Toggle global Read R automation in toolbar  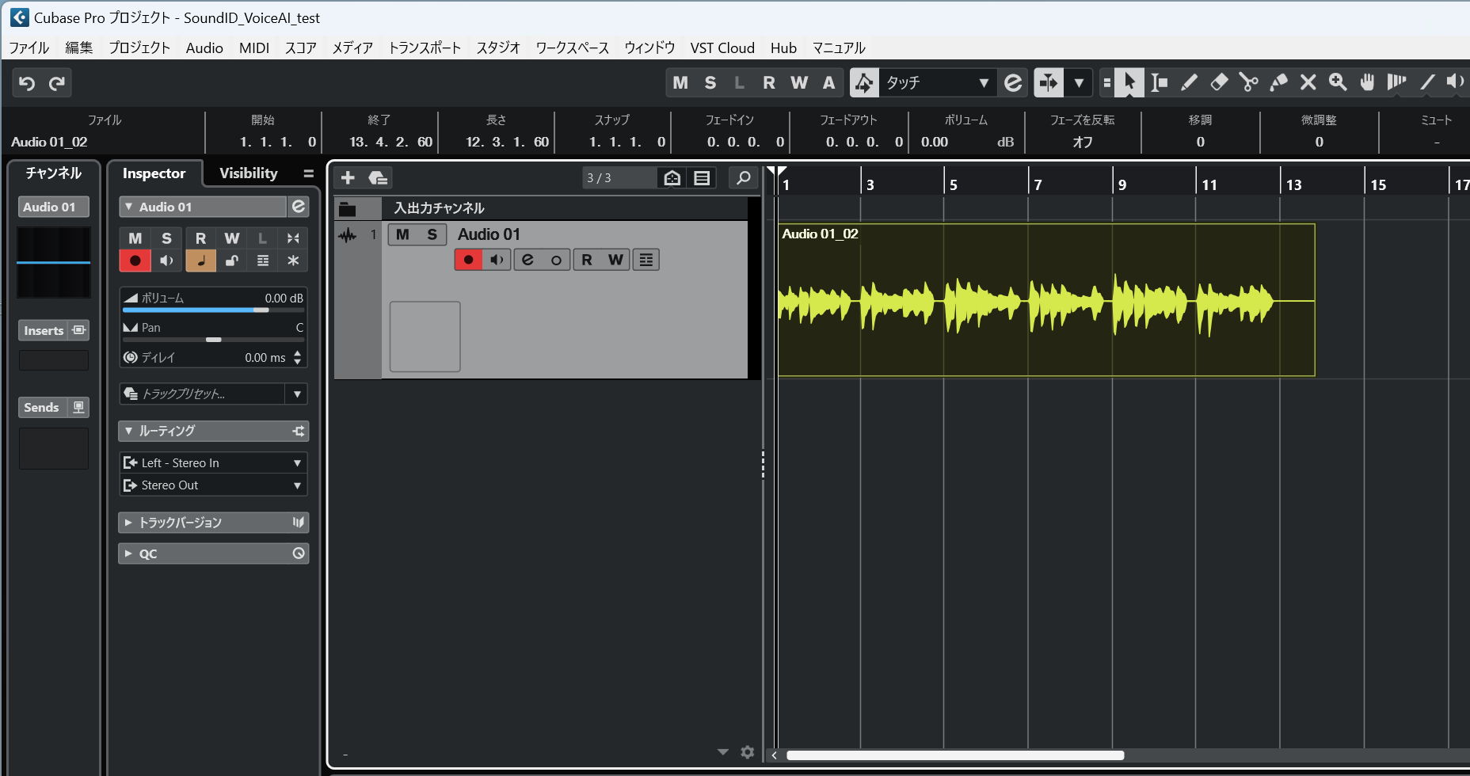[x=769, y=82]
